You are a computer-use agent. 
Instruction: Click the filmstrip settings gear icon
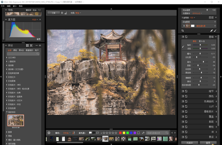49,133
